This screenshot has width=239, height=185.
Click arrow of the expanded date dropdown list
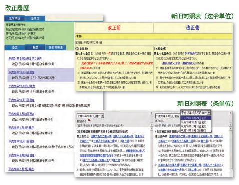(209, 113)
